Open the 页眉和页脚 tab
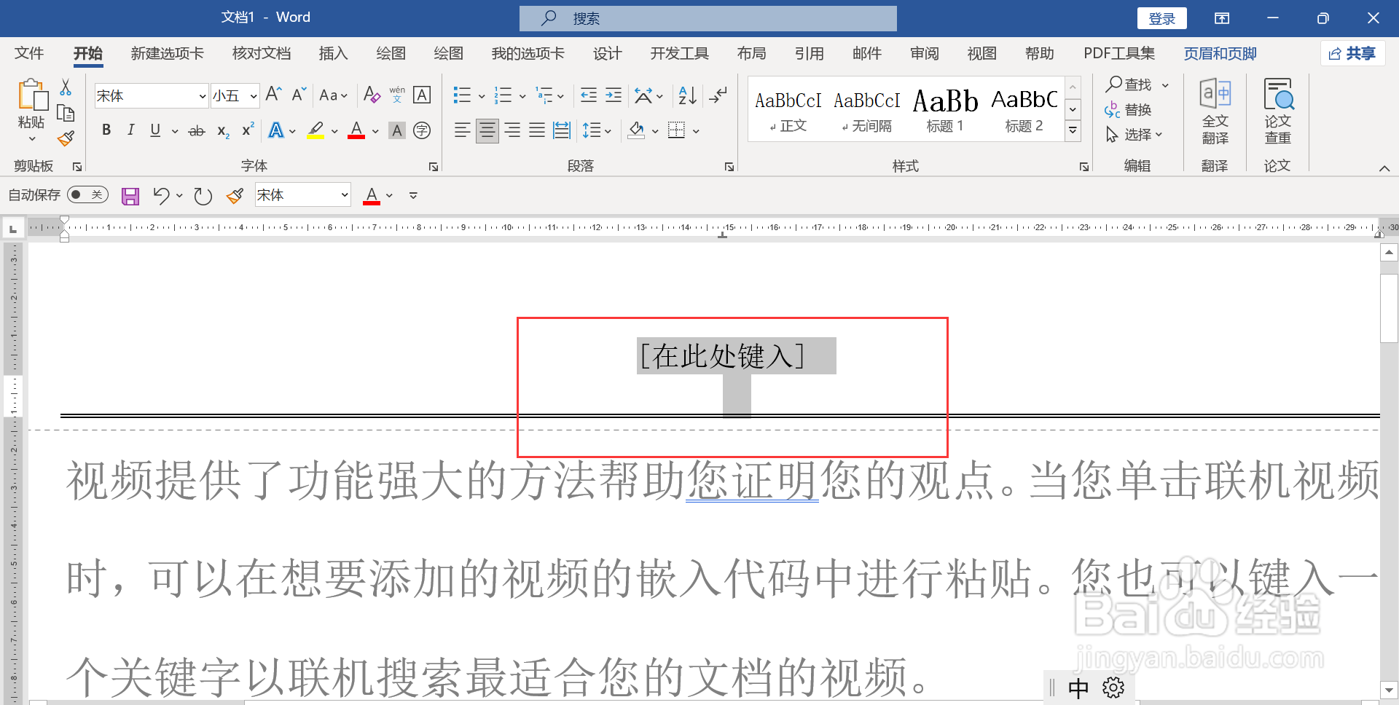 [1220, 53]
